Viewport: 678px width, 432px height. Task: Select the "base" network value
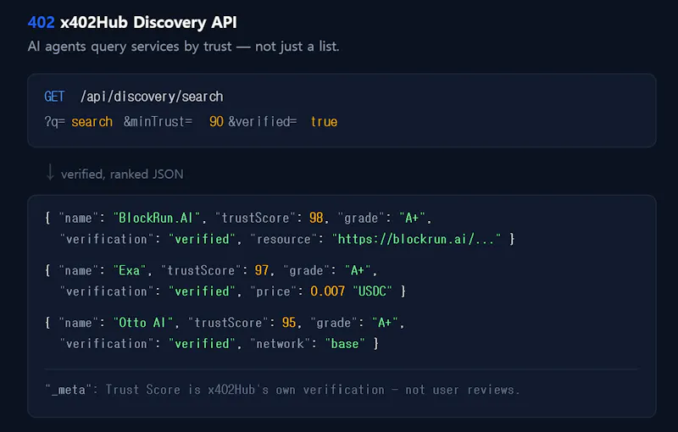(x=345, y=343)
